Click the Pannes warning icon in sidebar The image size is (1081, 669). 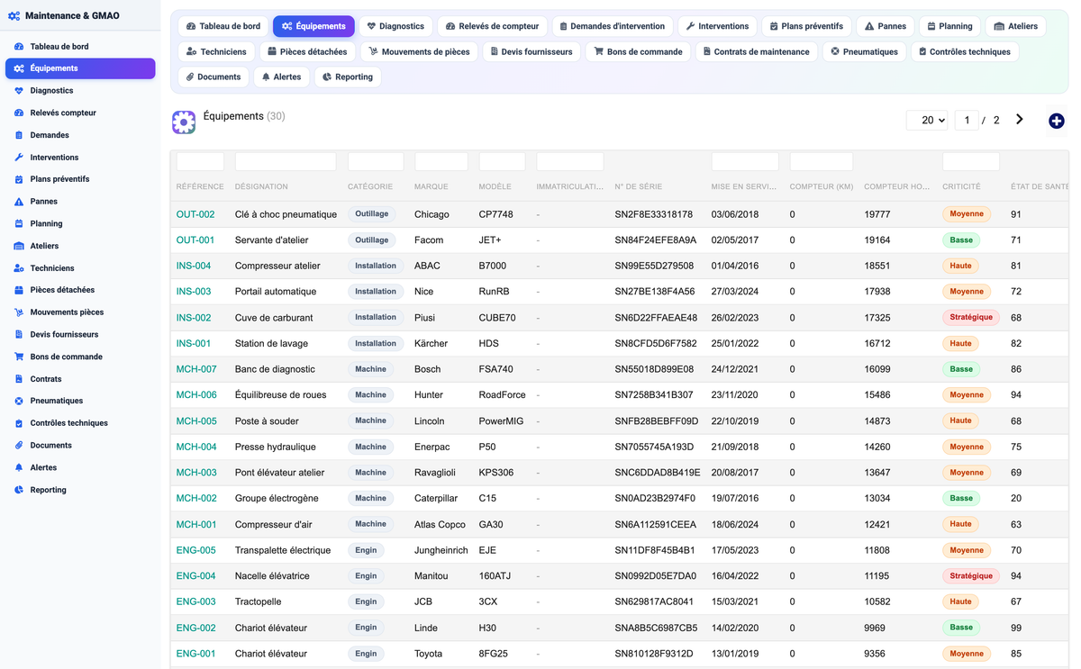coord(19,202)
